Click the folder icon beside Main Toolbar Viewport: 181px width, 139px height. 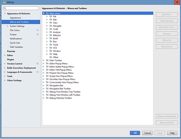(47, 60)
